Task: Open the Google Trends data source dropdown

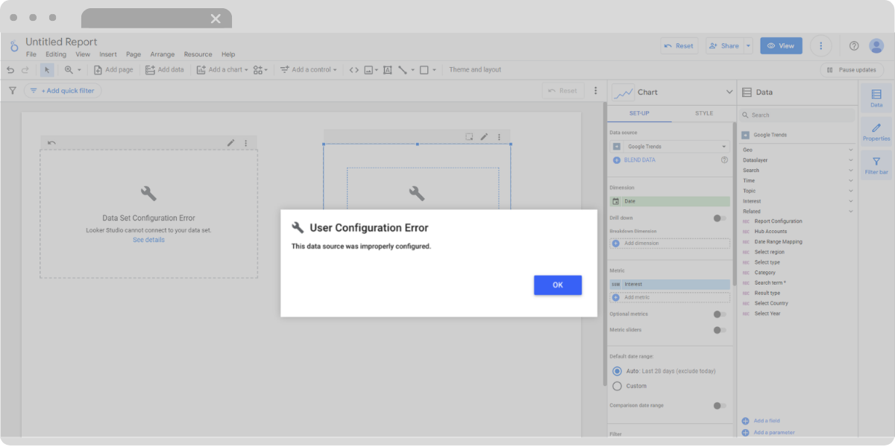Action: point(670,147)
